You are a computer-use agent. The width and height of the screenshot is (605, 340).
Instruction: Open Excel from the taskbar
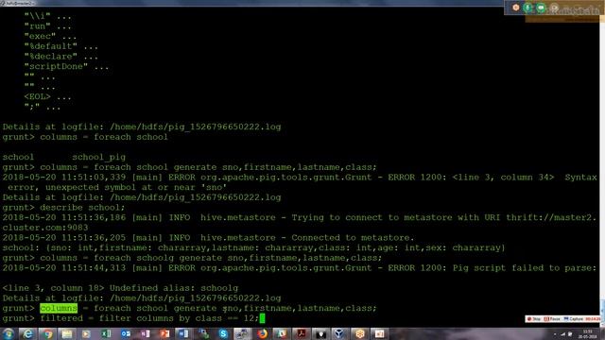[x=106, y=333]
